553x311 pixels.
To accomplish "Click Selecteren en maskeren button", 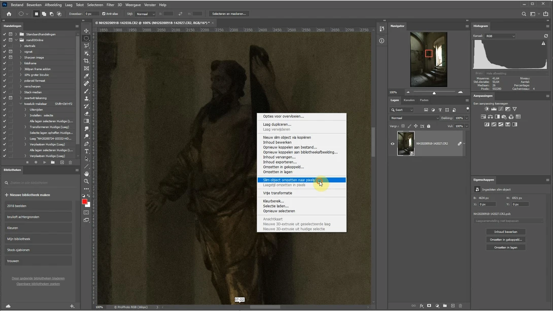I will point(229,14).
